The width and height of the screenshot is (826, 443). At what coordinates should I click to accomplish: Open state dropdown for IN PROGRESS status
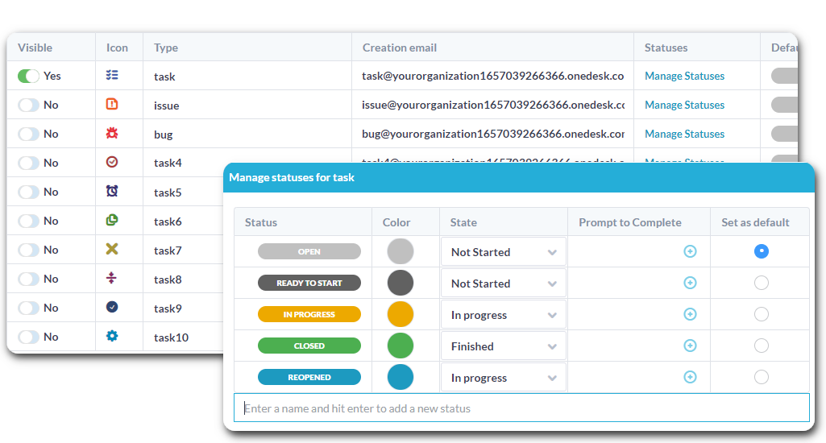(503, 315)
